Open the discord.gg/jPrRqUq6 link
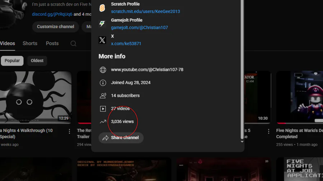Image resolution: width=323 pixels, height=181 pixels. 52,14
